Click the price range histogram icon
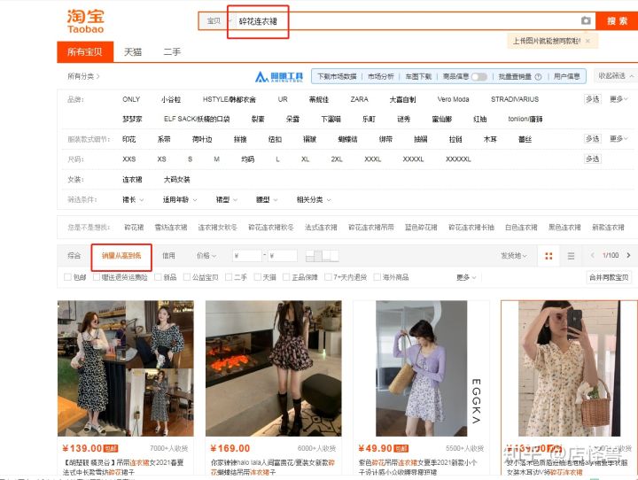Viewport: 638px width, 480px height. click(322, 255)
